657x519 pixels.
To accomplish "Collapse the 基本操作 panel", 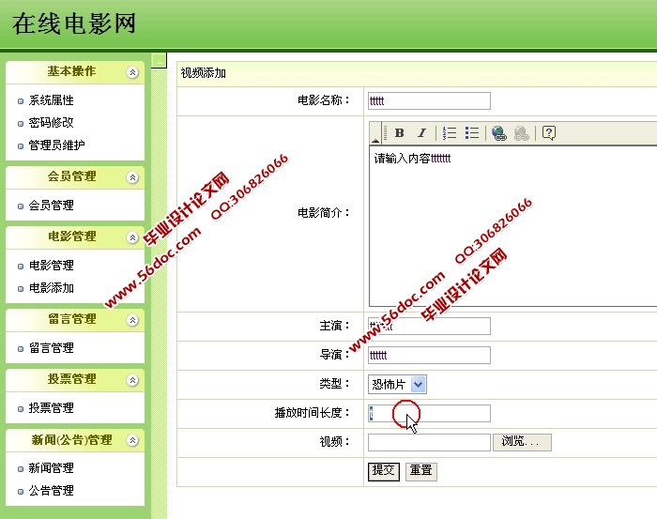I will [x=133, y=72].
